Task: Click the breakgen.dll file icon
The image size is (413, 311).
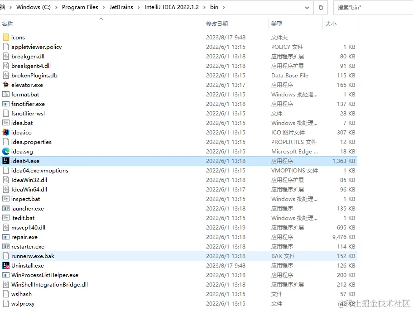Action: [6, 56]
